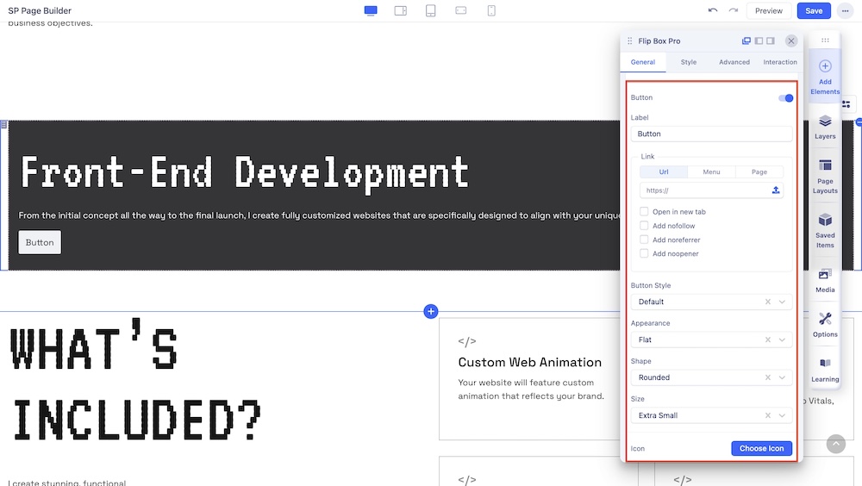Open Page Layouts in the sidebar
Screen dimensions: 862x486
point(825,176)
